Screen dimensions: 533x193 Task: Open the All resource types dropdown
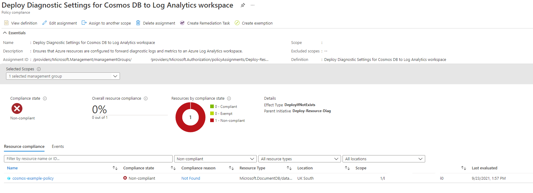(x=300, y=159)
